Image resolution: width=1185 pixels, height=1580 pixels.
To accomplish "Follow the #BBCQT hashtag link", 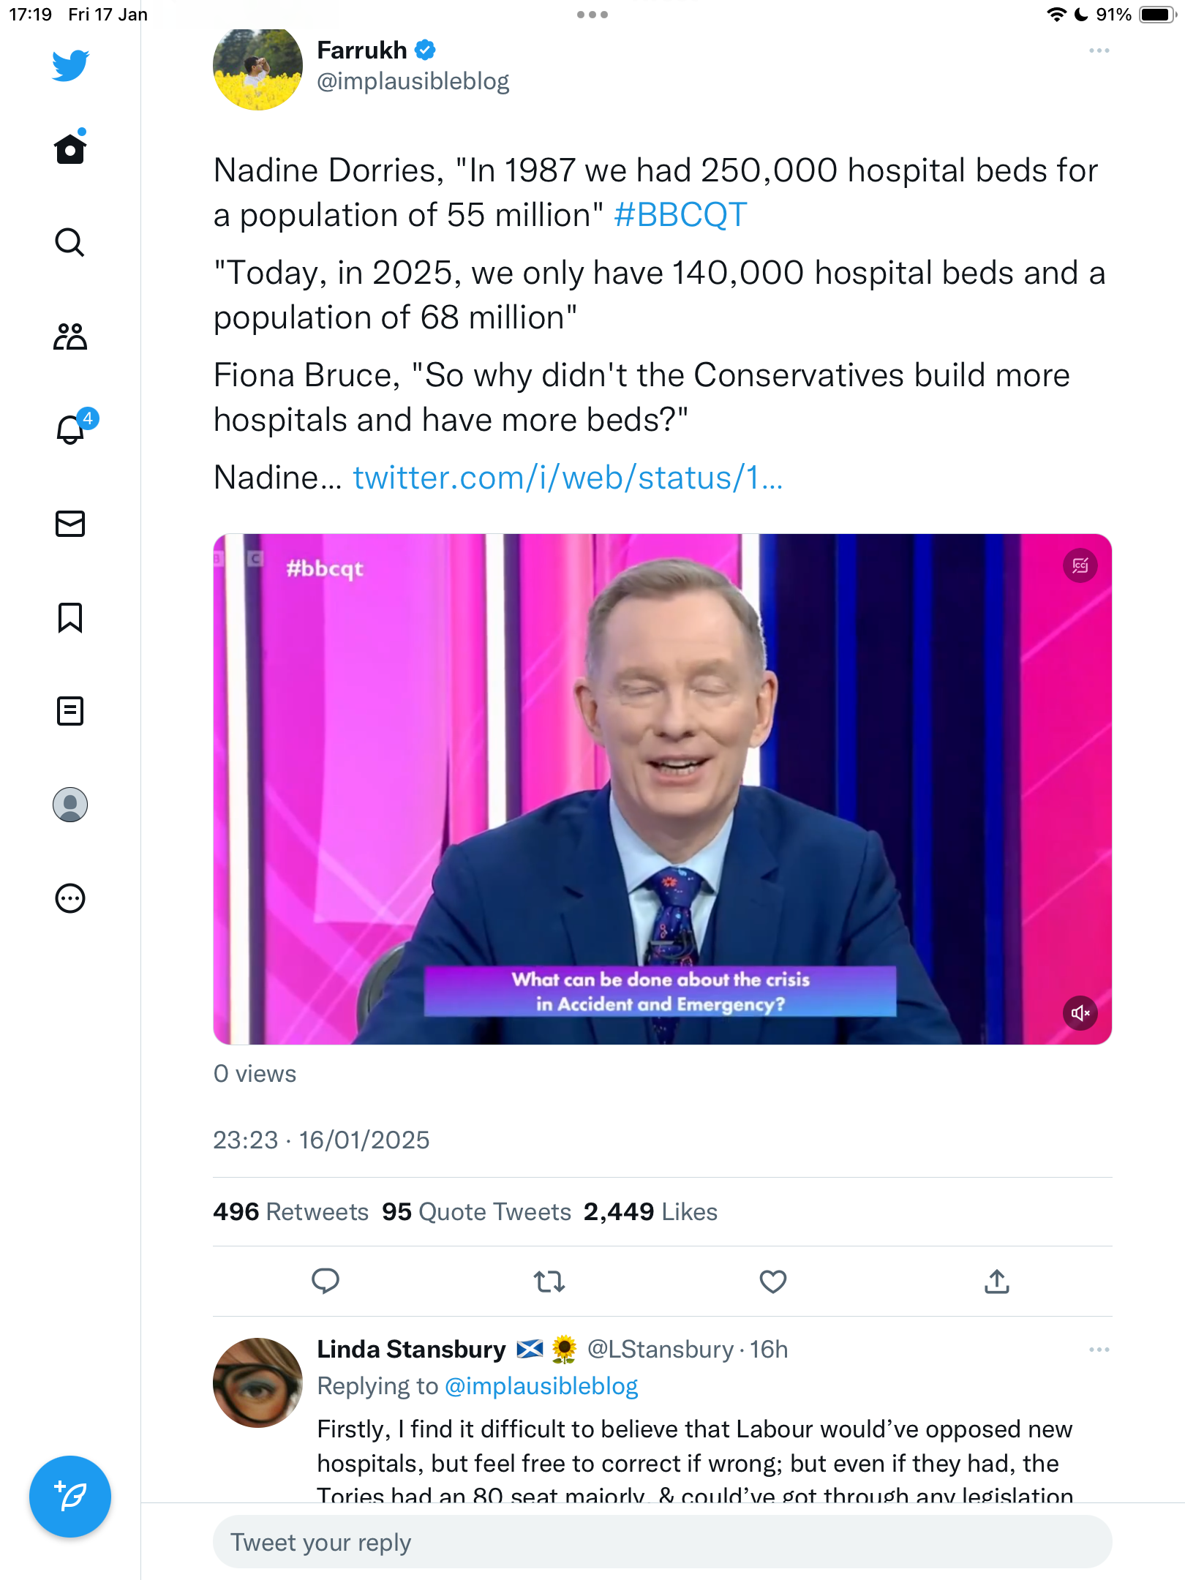I will tap(680, 215).
